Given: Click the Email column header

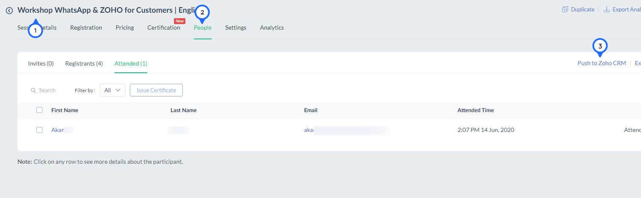Looking at the screenshot, I should coord(311,110).
